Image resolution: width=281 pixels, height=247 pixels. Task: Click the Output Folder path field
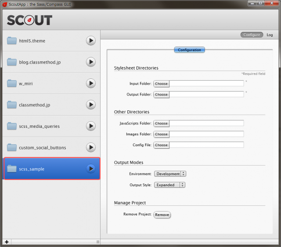click(x=206, y=94)
